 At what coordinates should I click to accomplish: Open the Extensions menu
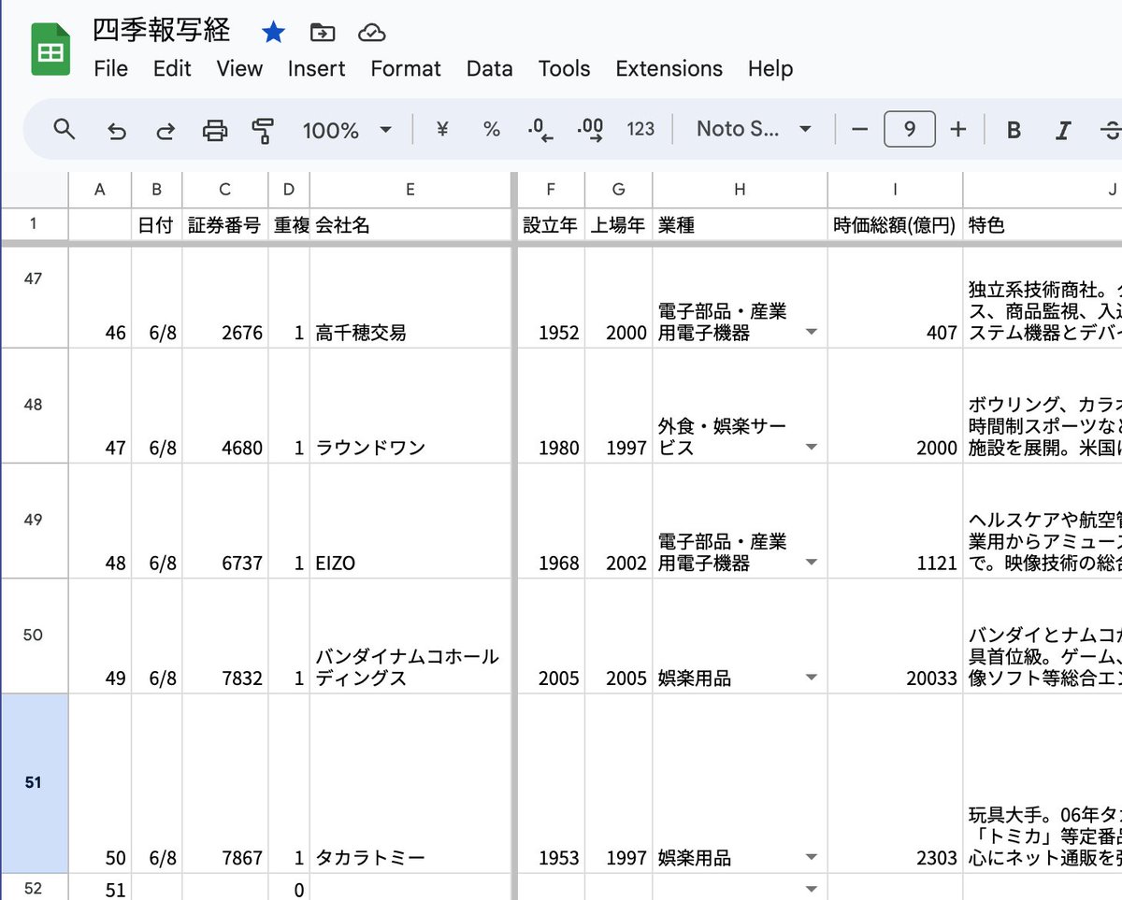[x=669, y=68]
